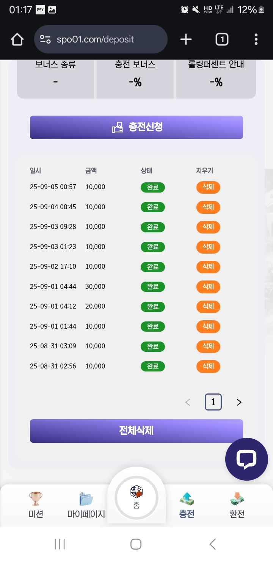273x561 pixels.
Task: Go to next page of deposit history
Action: pyautogui.click(x=239, y=402)
